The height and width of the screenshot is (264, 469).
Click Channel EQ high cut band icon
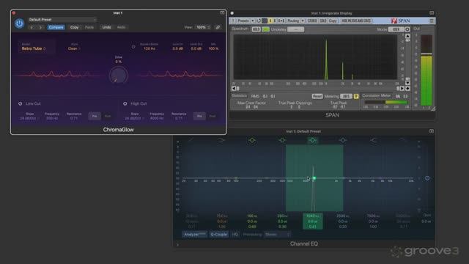(x=403, y=140)
